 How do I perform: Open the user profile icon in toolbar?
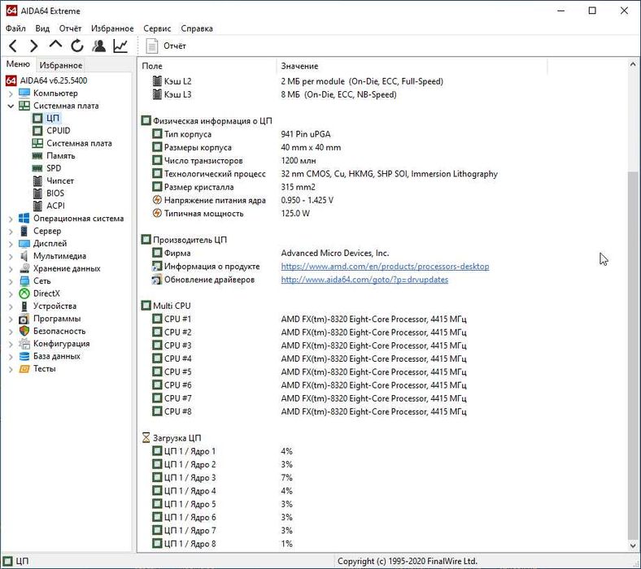98,46
